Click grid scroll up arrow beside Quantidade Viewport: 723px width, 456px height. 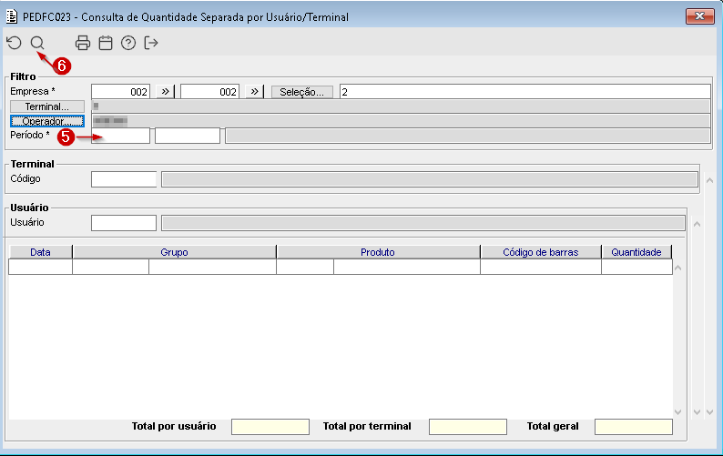click(x=677, y=268)
